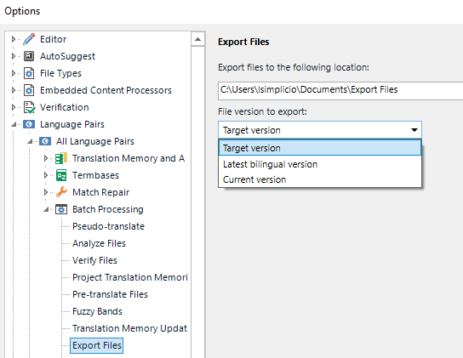Open Pseudo-translate settings

[x=108, y=226]
